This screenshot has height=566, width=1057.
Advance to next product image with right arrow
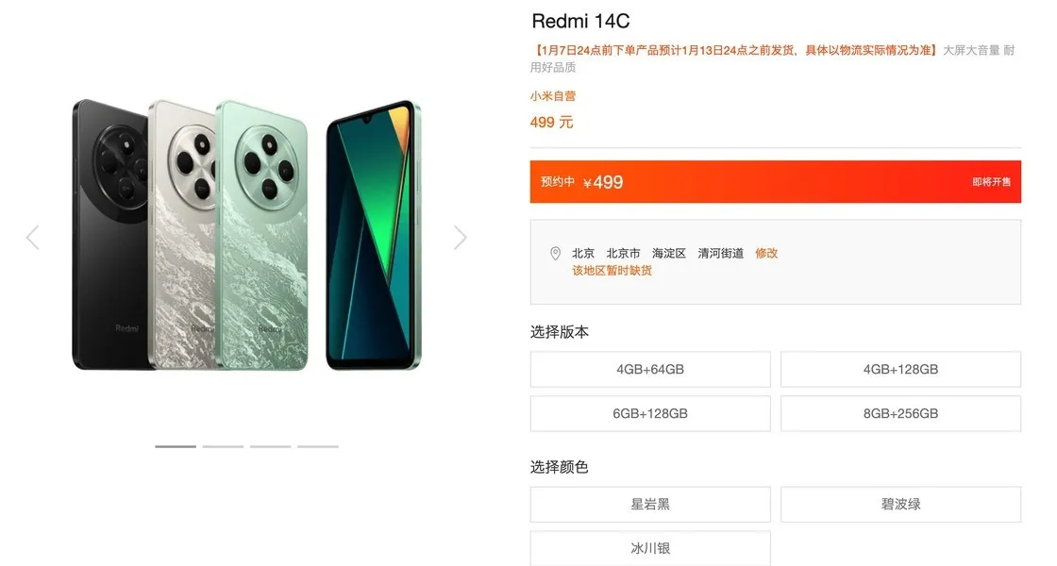[x=460, y=237]
